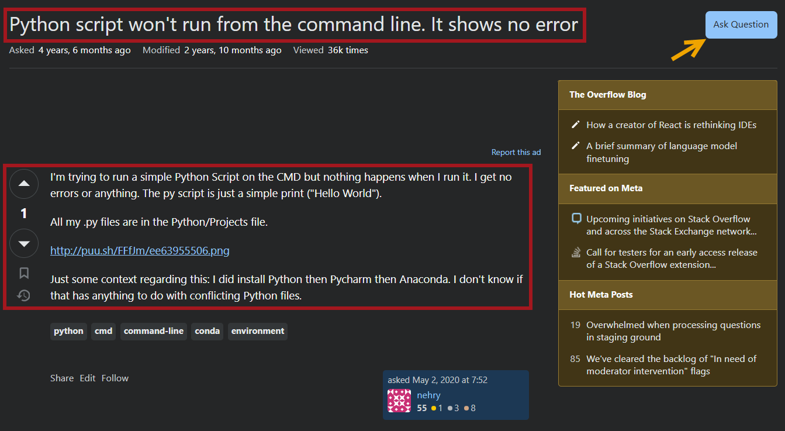Select the python tag
This screenshot has width=785, height=431.
point(68,331)
